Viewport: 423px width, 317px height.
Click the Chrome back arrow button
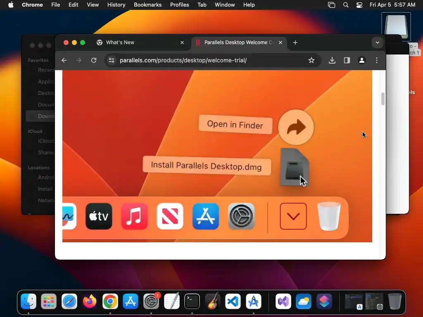(x=64, y=60)
